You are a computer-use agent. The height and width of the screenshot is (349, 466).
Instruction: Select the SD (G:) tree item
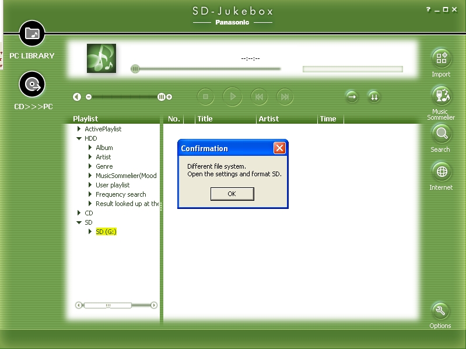point(106,232)
